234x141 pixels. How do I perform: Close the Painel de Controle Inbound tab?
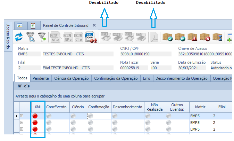94,25
